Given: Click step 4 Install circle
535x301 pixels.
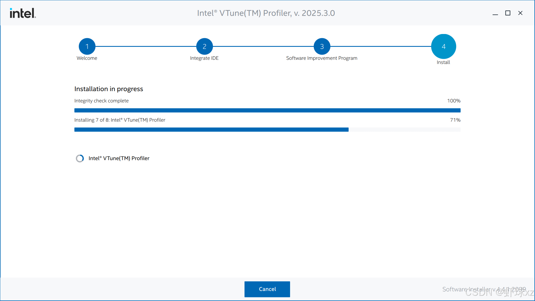Looking at the screenshot, I should [443, 46].
